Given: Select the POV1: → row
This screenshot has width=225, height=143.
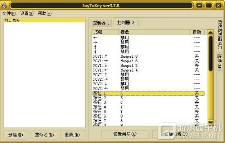Looking at the screenshot, I should 148,61.
